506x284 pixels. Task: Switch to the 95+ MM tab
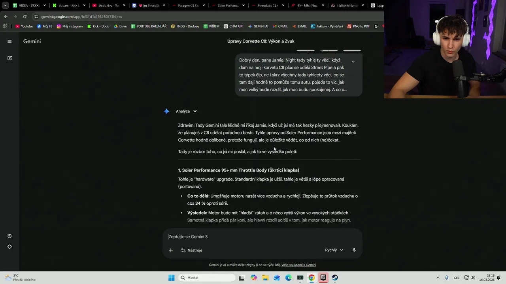(308, 6)
